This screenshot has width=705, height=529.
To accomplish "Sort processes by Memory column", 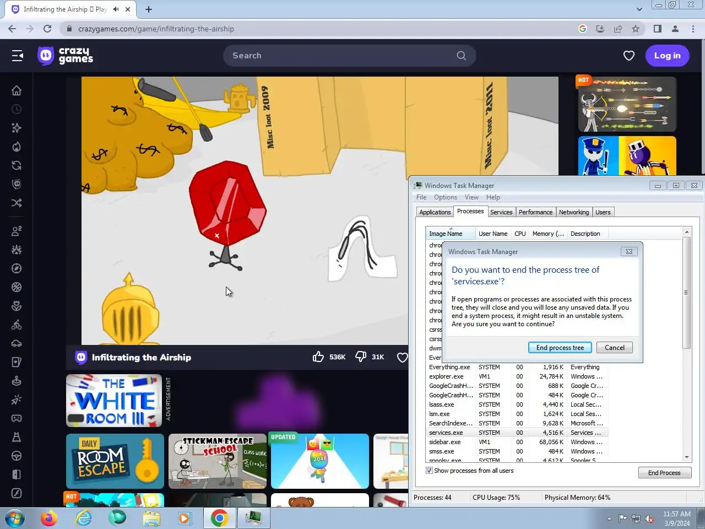I will [548, 234].
